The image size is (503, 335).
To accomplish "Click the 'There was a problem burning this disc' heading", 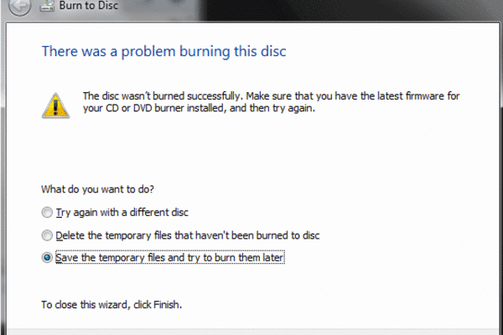I will [164, 52].
